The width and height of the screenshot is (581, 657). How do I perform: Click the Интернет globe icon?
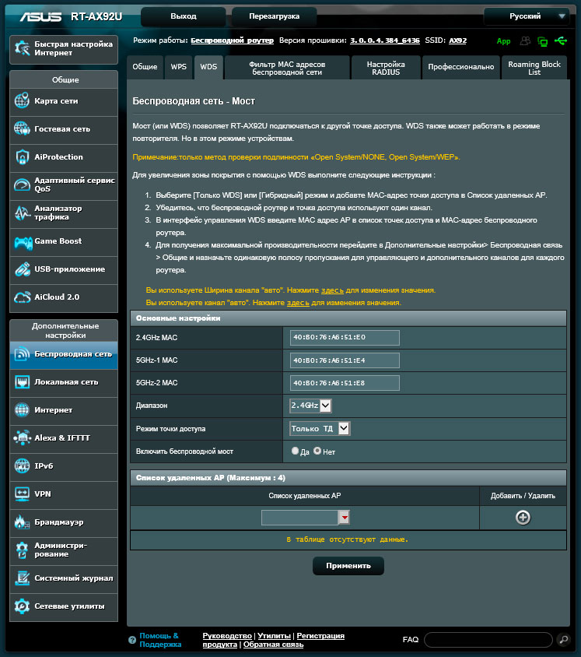click(x=22, y=409)
